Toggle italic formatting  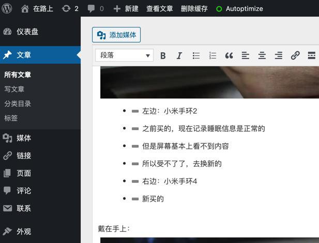click(179, 55)
